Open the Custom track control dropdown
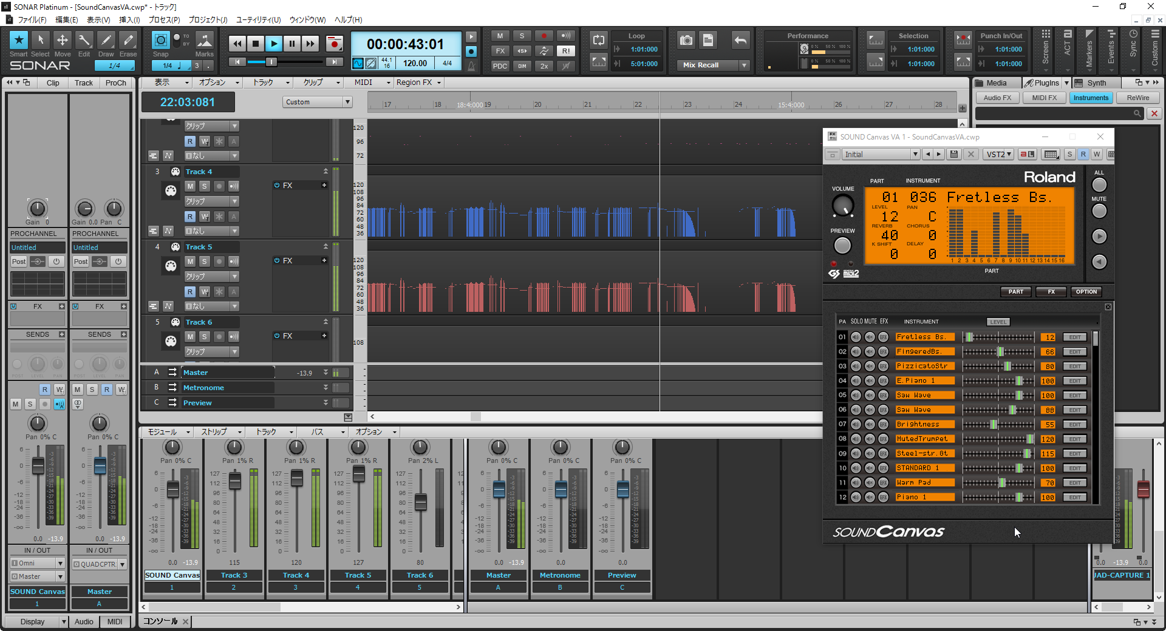Image resolution: width=1166 pixels, height=631 pixels. pos(348,102)
